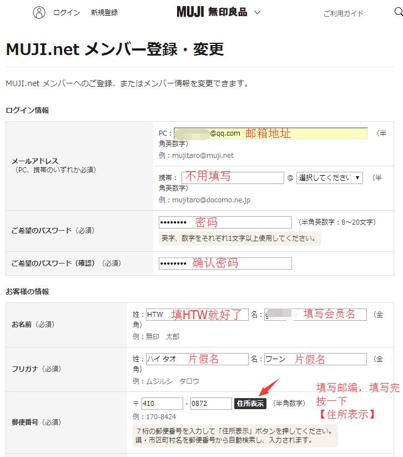Click the search magnifier icon
Viewport: 403px width, 457px height.
point(399,12)
